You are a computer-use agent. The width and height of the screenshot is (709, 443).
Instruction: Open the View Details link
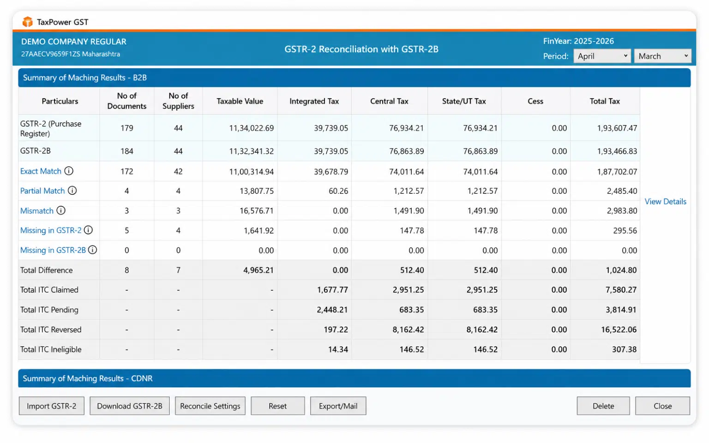coord(665,202)
